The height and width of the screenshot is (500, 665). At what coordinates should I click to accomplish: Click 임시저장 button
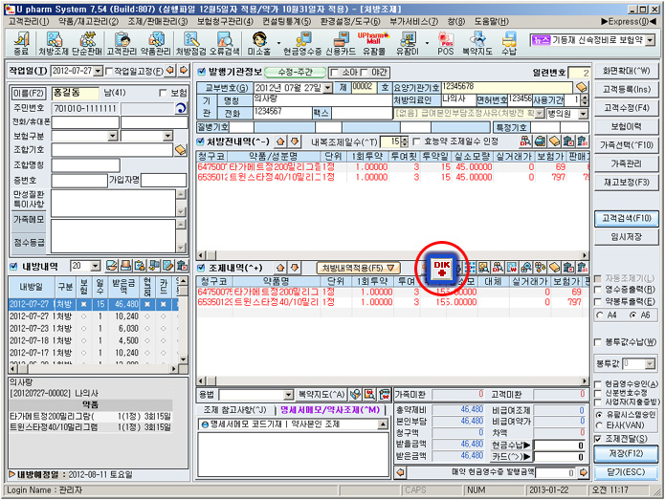[x=627, y=237]
